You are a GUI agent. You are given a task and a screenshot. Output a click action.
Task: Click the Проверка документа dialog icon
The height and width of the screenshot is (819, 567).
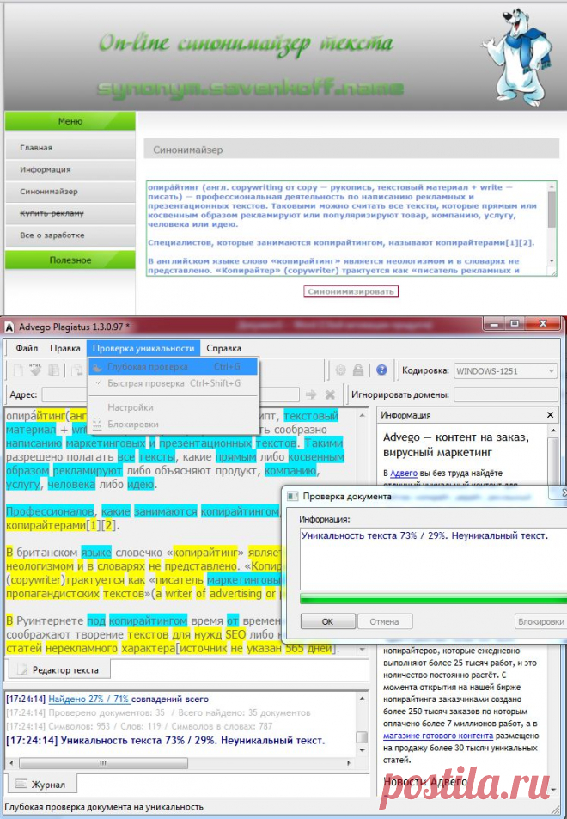point(293,496)
